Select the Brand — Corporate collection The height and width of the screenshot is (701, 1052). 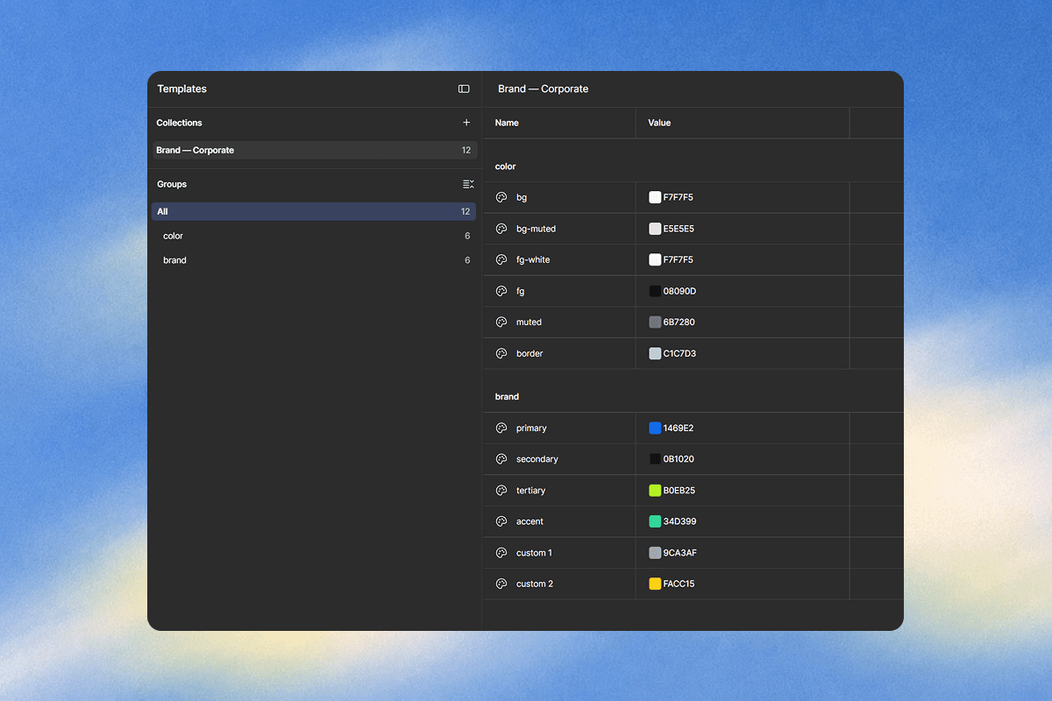[x=315, y=150]
